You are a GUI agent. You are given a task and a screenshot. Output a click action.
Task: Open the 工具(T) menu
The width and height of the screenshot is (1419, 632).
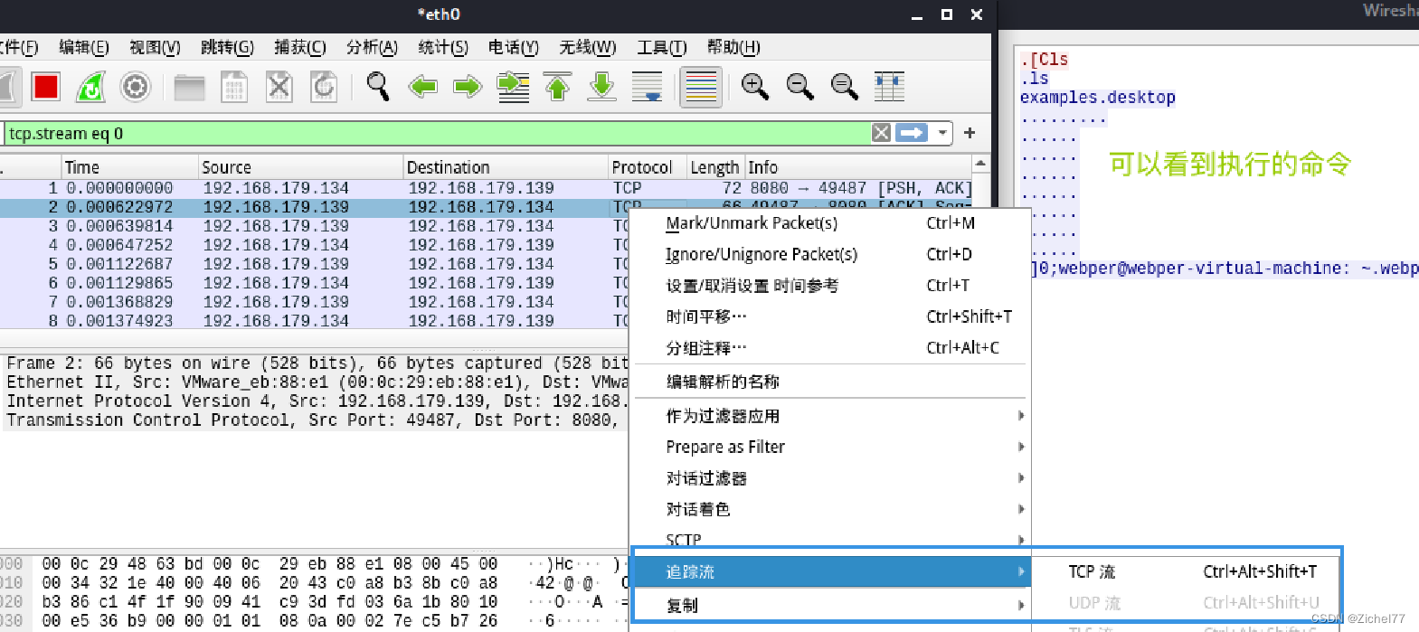[x=662, y=47]
